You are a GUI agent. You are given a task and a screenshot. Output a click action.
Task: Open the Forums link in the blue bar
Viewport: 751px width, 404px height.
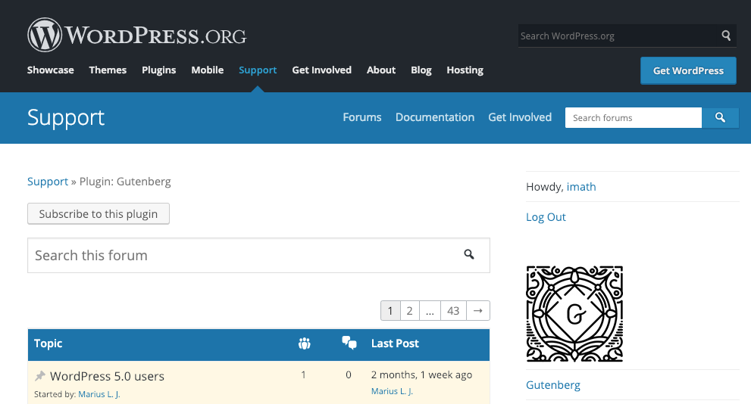(362, 117)
